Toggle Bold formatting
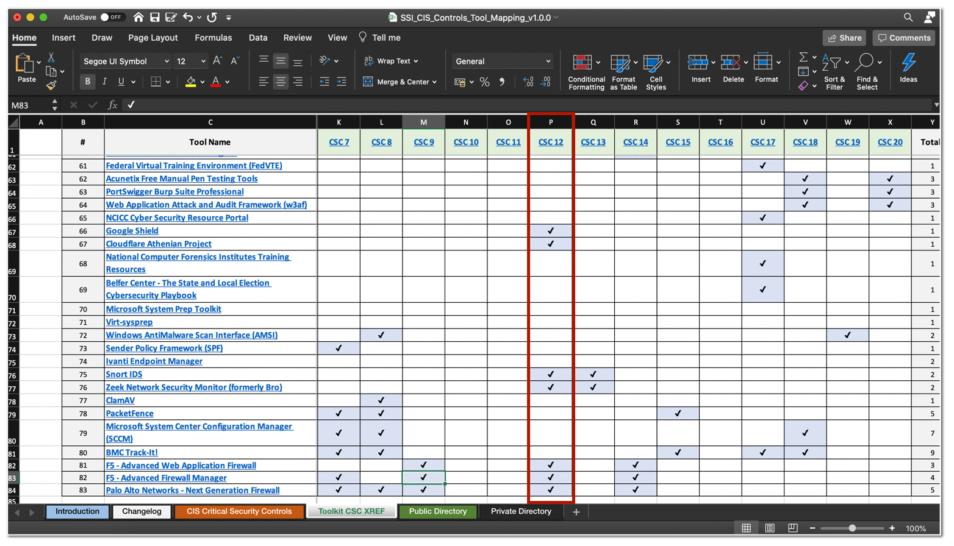Image resolution: width=954 pixels, height=546 pixels. [x=87, y=82]
